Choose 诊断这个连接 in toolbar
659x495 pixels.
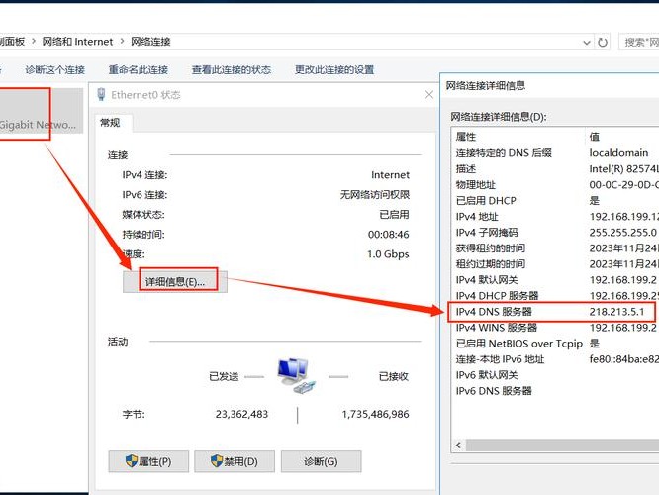coord(55,70)
